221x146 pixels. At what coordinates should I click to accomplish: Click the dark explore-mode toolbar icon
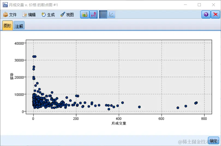103,14
